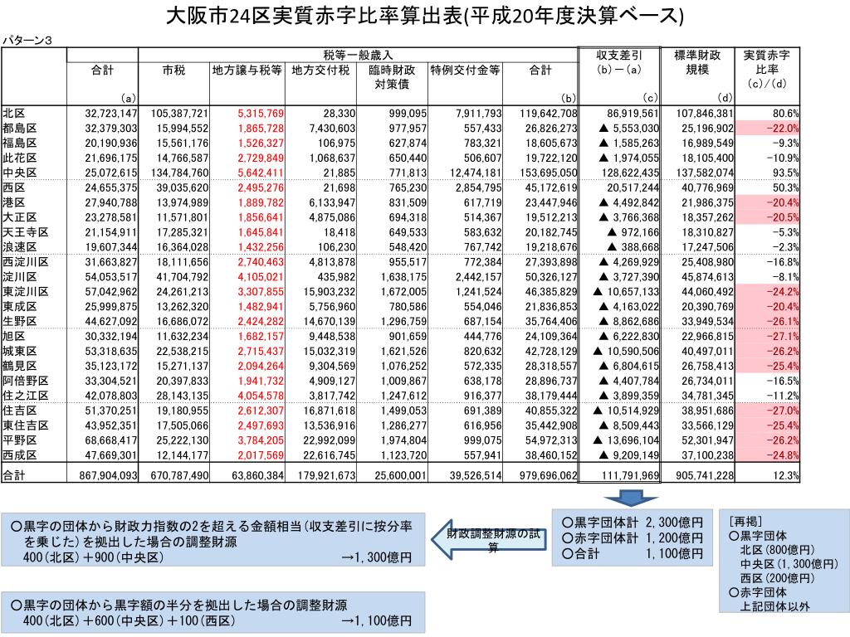Select the 市税 column header
This screenshot has width=850, height=637.
173,70
